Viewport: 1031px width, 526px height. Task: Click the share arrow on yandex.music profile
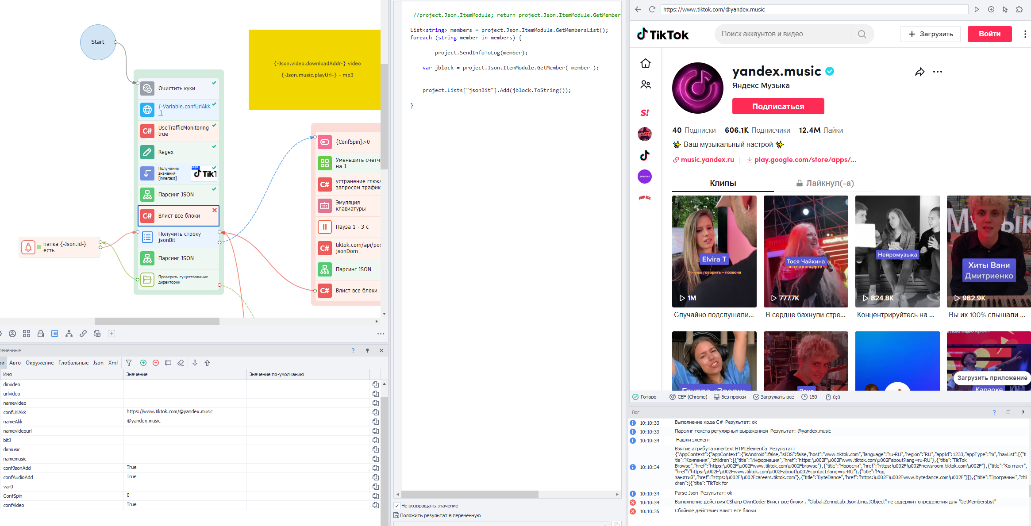[x=919, y=72]
